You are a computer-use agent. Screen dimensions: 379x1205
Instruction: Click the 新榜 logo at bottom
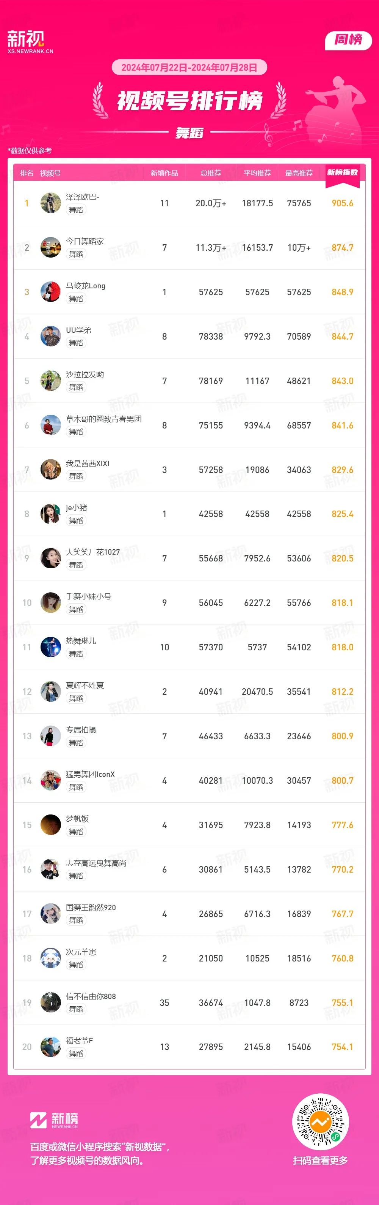click(x=54, y=1120)
